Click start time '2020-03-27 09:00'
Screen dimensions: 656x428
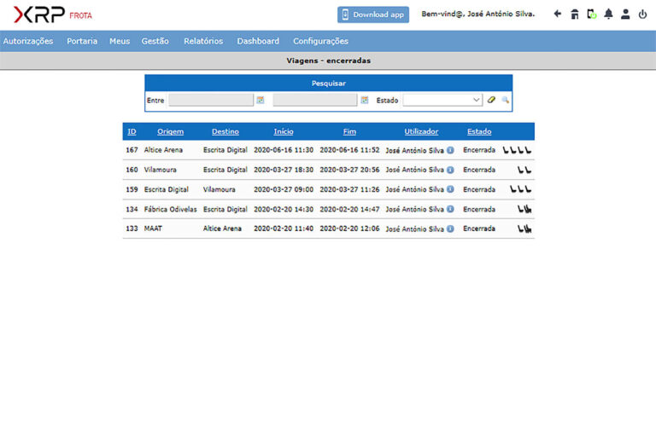(x=284, y=189)
